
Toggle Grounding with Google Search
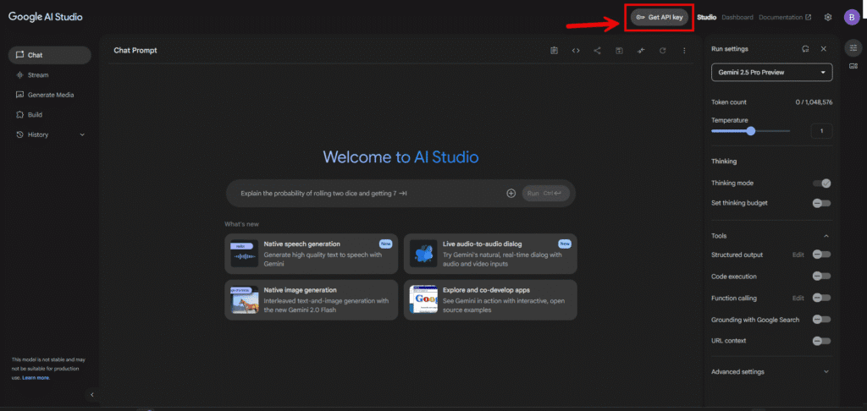point(821,320)
